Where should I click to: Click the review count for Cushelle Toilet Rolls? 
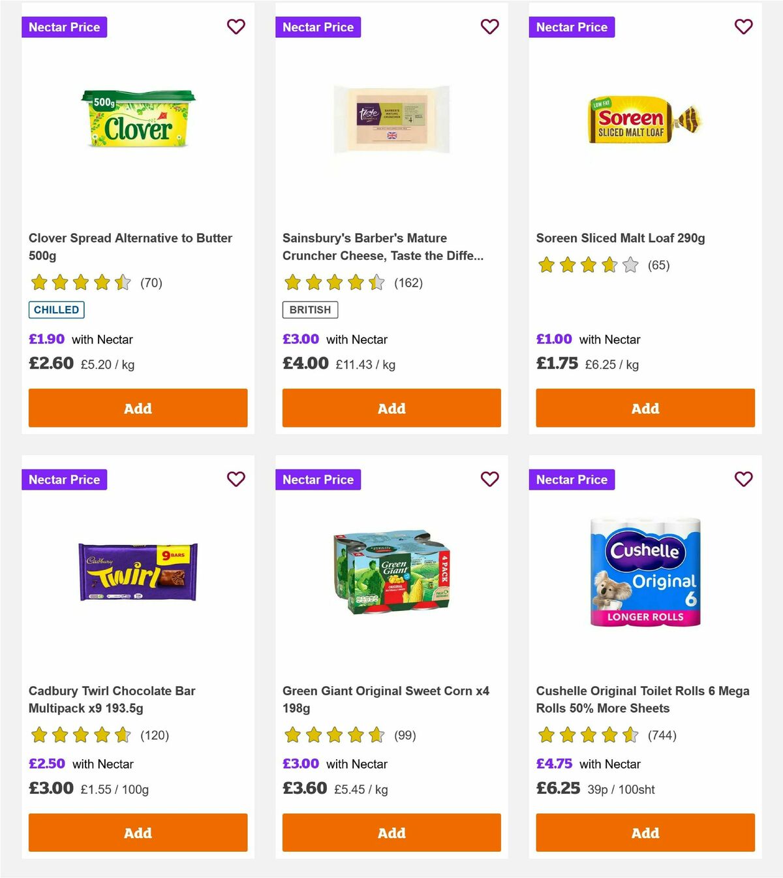[661, 735]
